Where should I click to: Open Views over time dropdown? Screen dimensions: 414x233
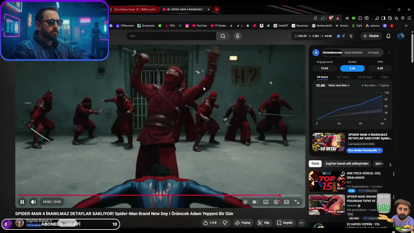coord(339,85)
